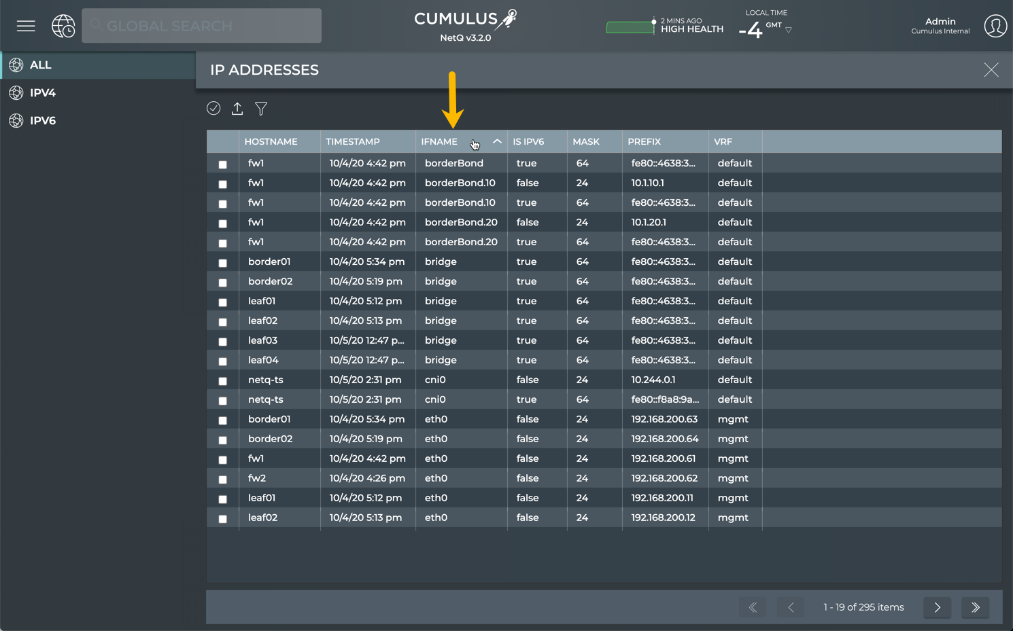Click the PREFIX column header
The image size is (1013, 631).
[x=645, y=141]
